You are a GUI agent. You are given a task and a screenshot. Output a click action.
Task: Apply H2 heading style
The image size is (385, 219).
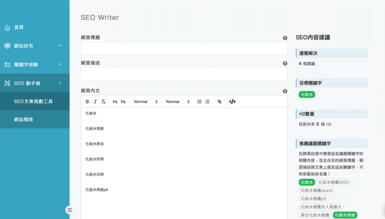coord(123,102)
